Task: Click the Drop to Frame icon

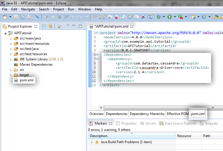Action: tap(95, 17)
